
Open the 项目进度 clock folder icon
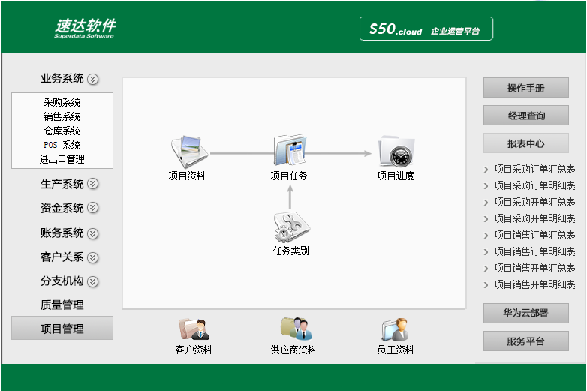tap(396, 151)
